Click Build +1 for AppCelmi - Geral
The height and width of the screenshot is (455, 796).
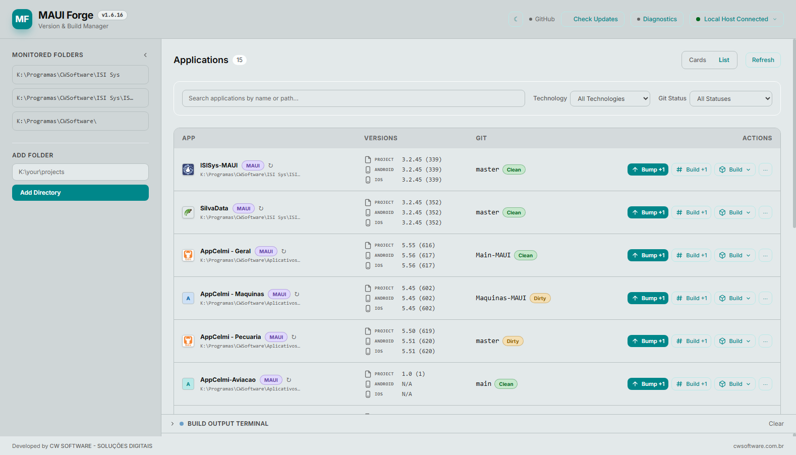click(x=691, y=255)
